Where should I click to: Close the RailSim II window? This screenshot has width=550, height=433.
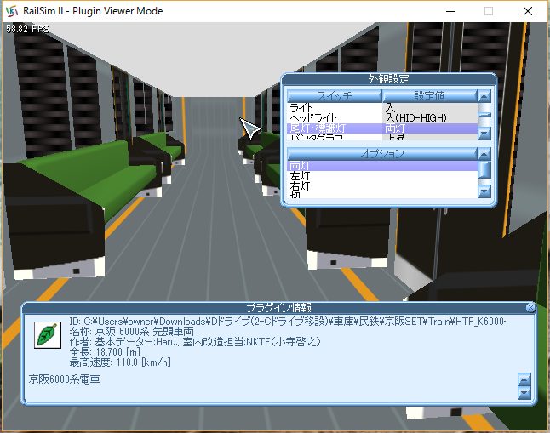(528, 11)
